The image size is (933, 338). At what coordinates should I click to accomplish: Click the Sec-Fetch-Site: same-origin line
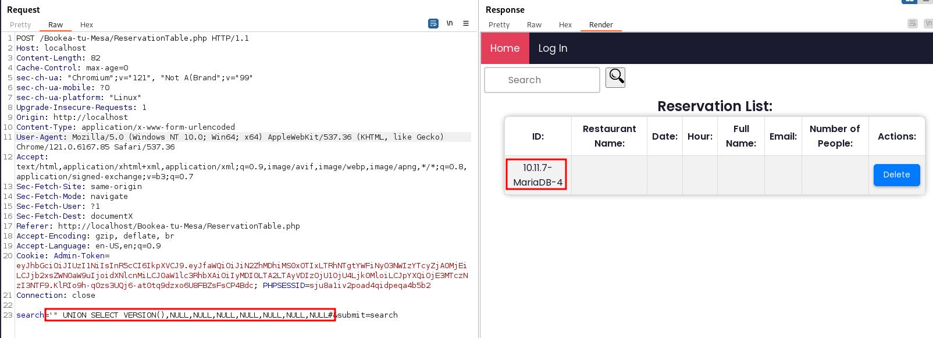79,187
